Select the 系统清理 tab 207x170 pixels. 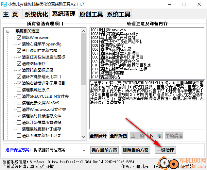click(x=64, y=14)
